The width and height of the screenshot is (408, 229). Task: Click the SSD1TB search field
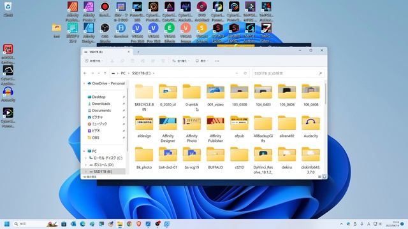point(288,74)
